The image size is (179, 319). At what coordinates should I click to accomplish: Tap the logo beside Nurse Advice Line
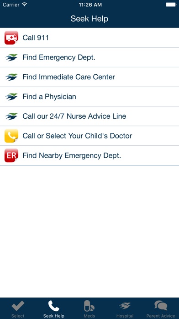pos(11,116)
